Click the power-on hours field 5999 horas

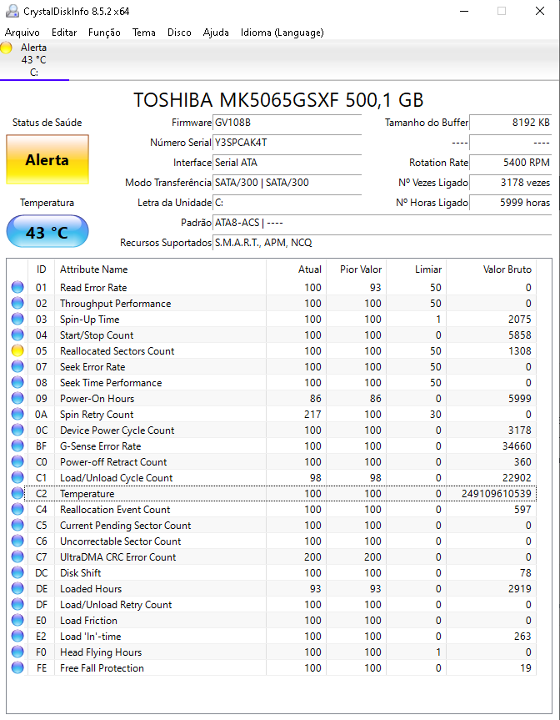click(511, 203)
